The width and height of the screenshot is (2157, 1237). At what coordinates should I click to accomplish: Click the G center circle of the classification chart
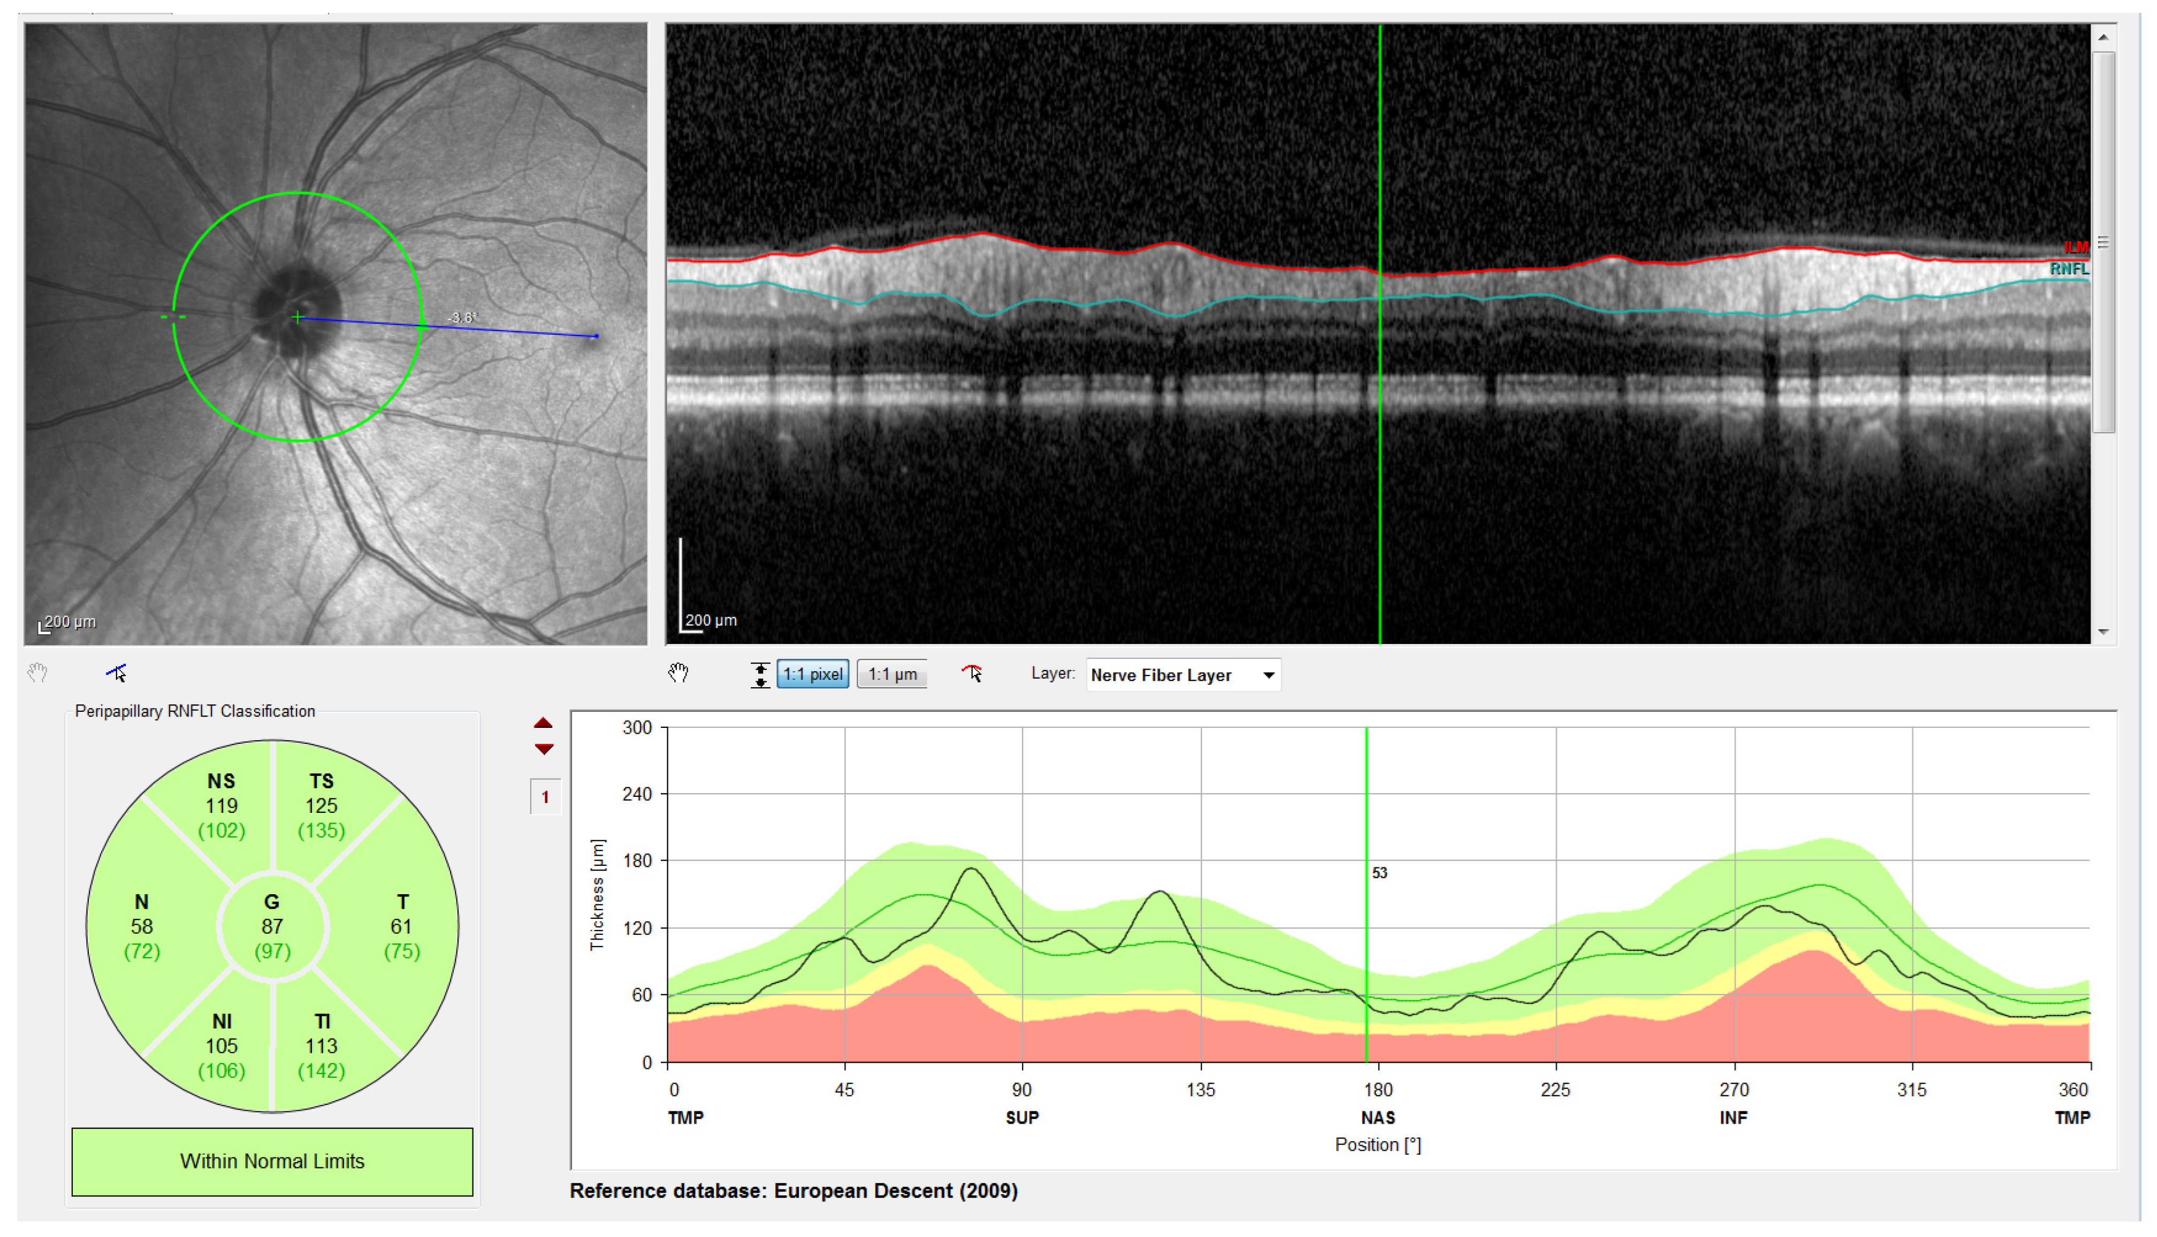(x=272, y=926)
